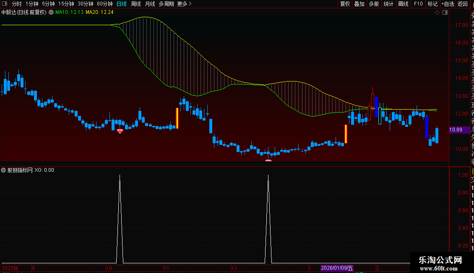Select the 60分钟 period
This screenshot has height=273, width=474.
pos(105,4)
